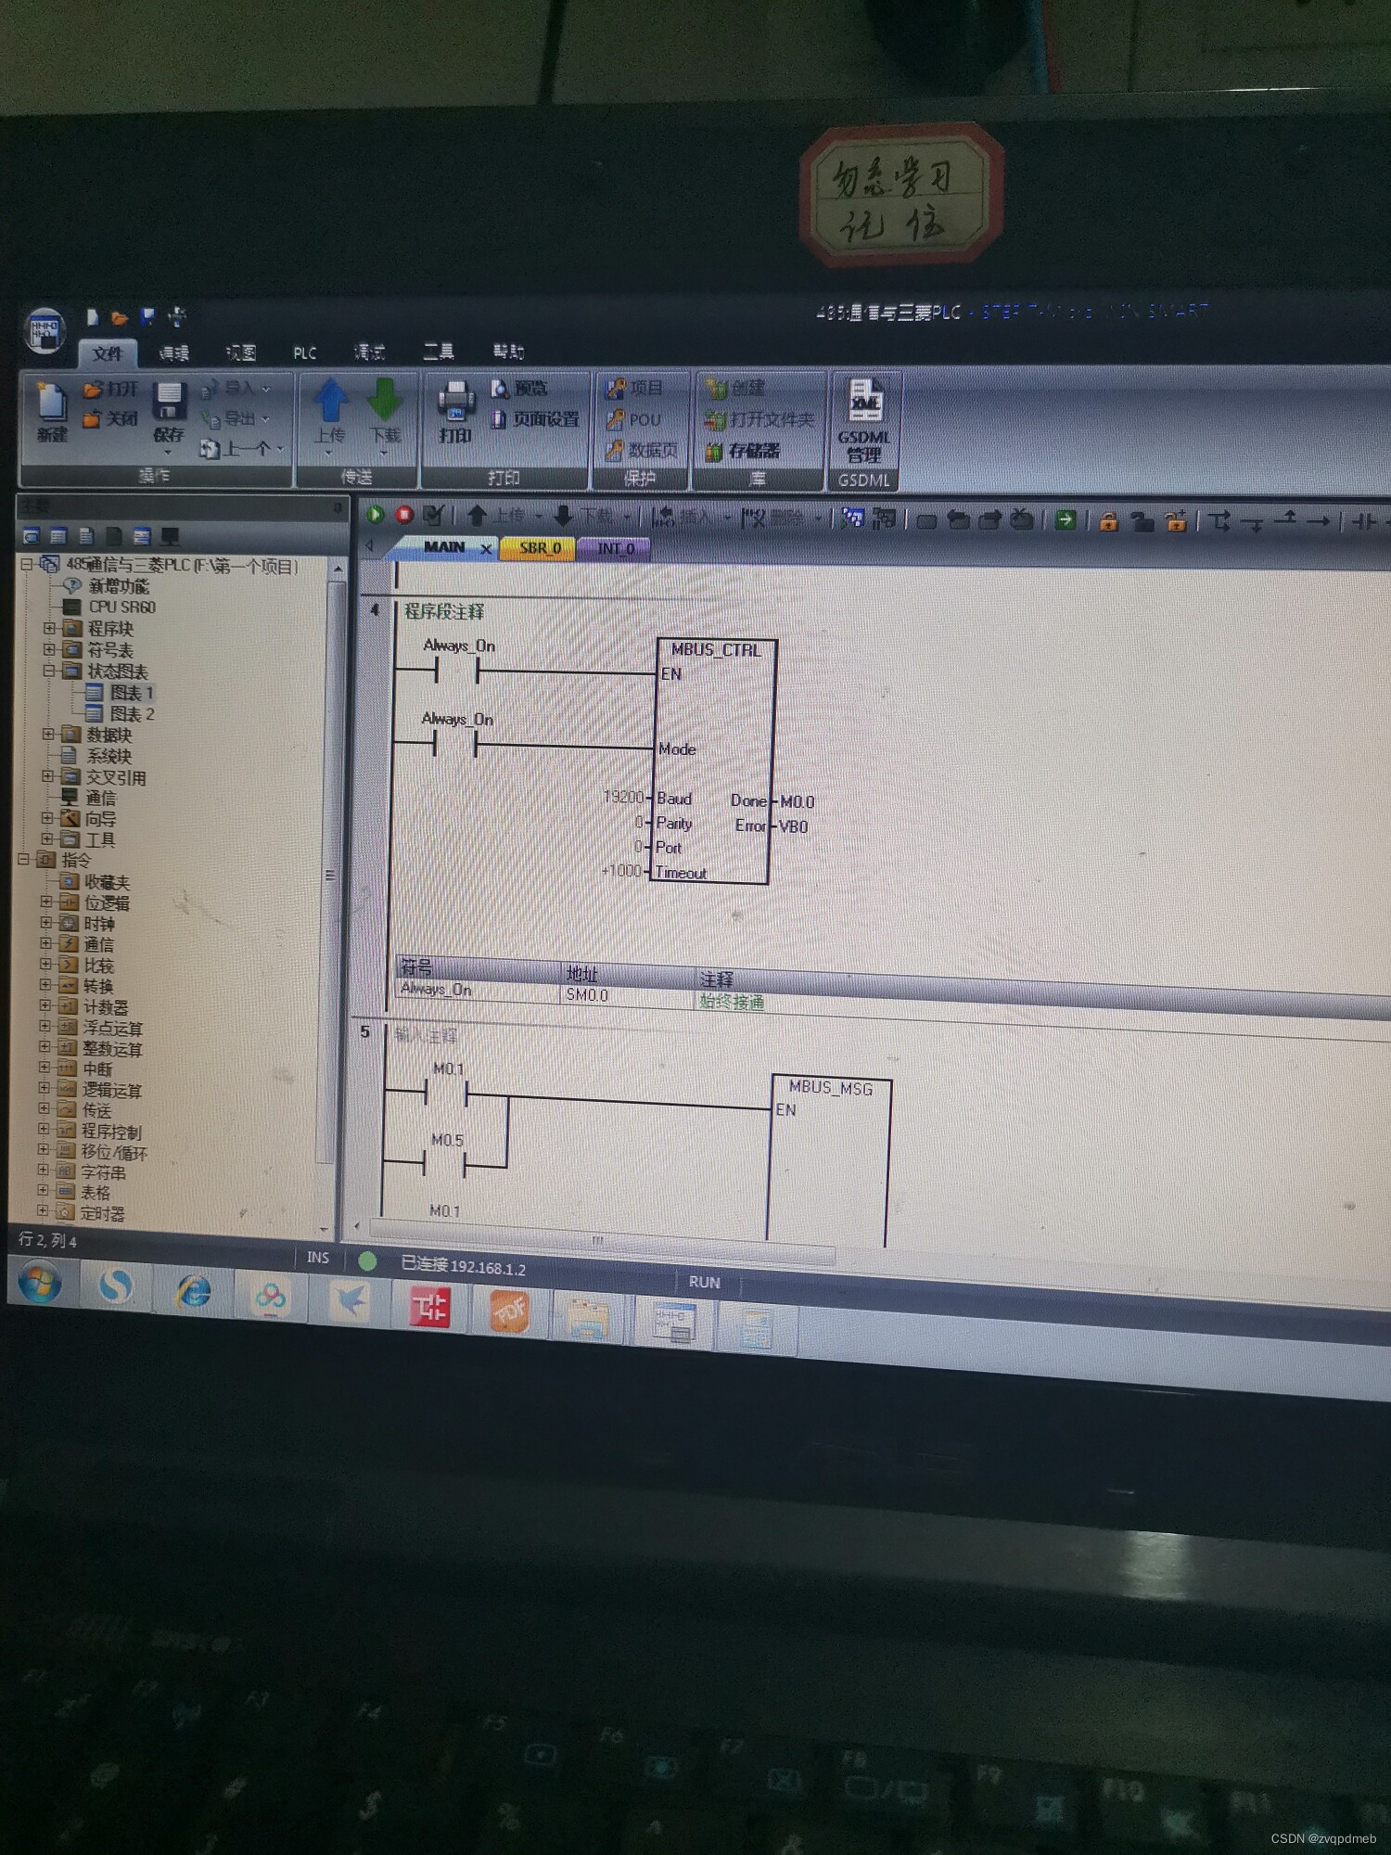Click the Memory (存储器) button
The width and height of the screenshot is (1391, 1855).
(742, 451)
